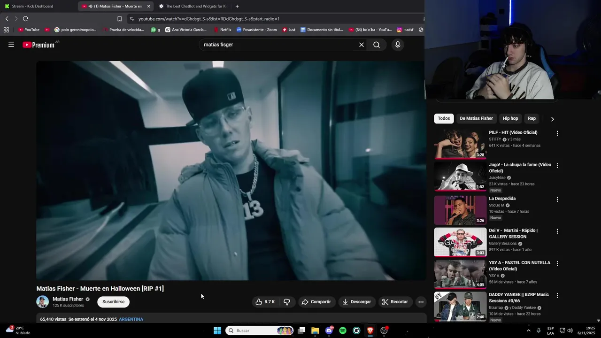Start voice search with microphone
This screenshot has width=601, height=338.
(x=398, y=45)
